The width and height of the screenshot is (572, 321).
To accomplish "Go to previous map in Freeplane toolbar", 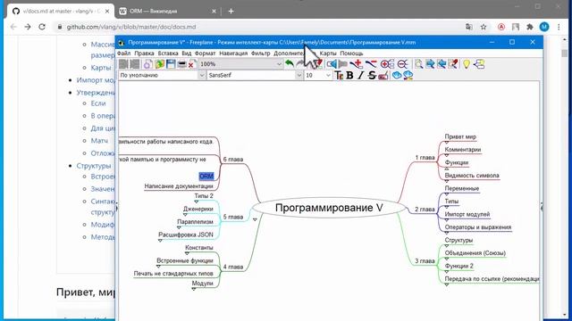I will [x=123, y=64].
